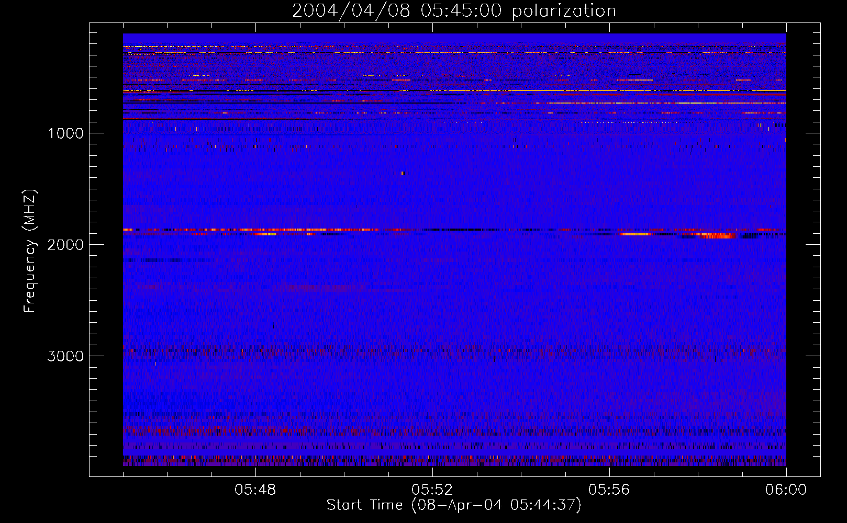This screenshot has height=523, width=847.
Task: Click the 05:48 time tick label
Action: [255, 490]
